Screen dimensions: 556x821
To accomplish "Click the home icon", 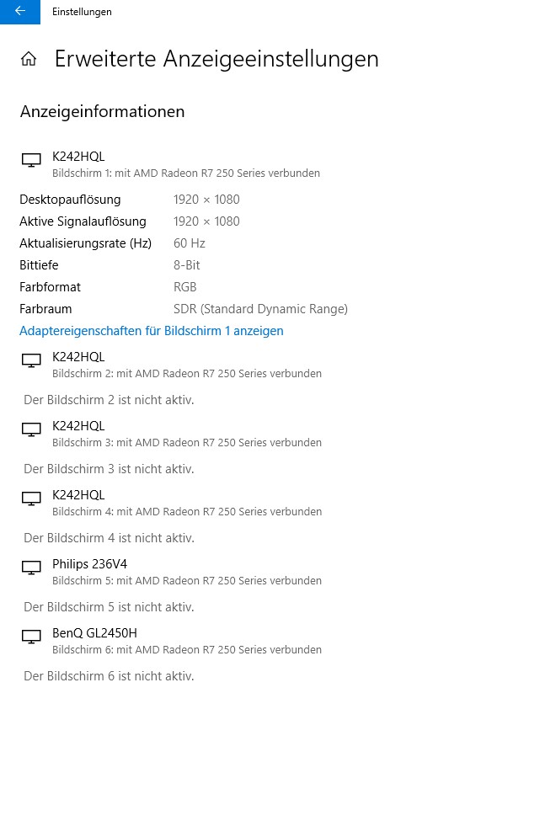I will (x=29, y=59).
